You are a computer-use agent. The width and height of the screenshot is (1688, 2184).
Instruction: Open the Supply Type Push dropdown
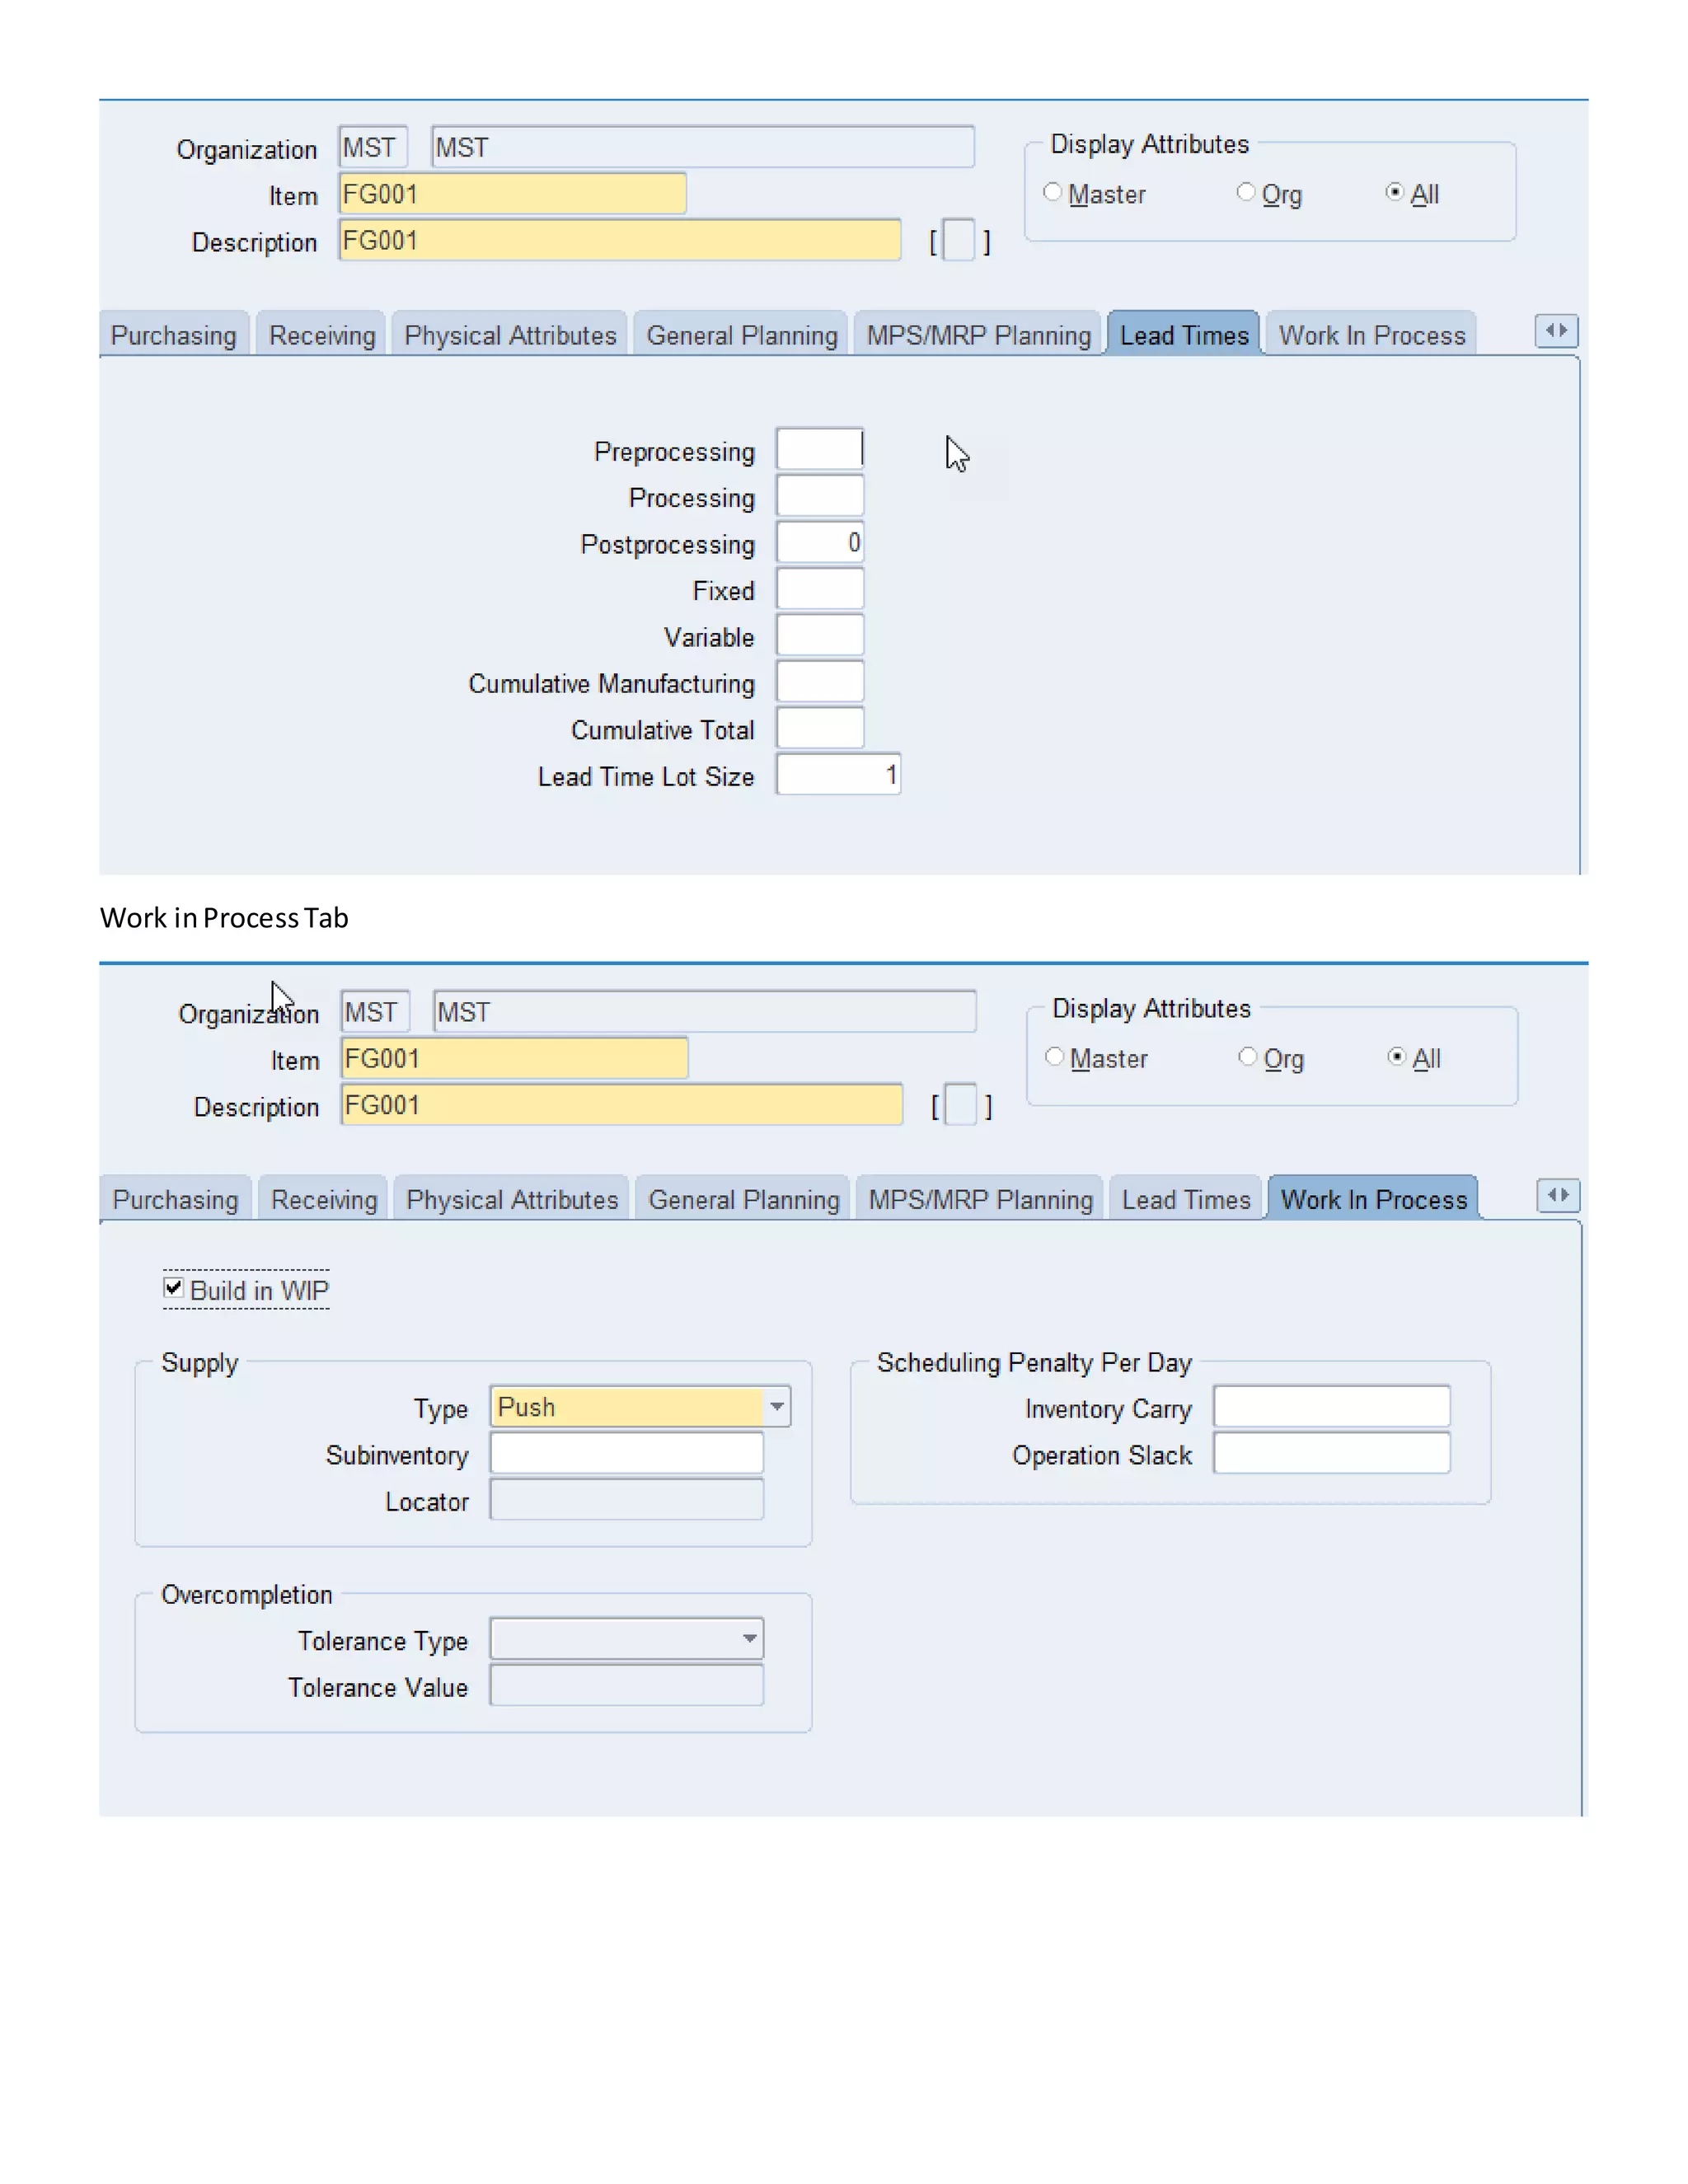777,1407
